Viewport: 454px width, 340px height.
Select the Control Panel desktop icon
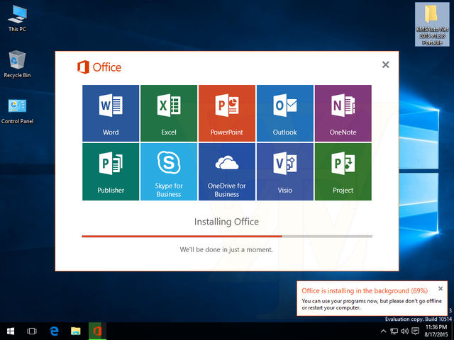click(x=17, y=111)
